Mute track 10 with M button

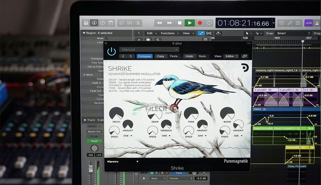pyautogui.click(x=152, y=173)
